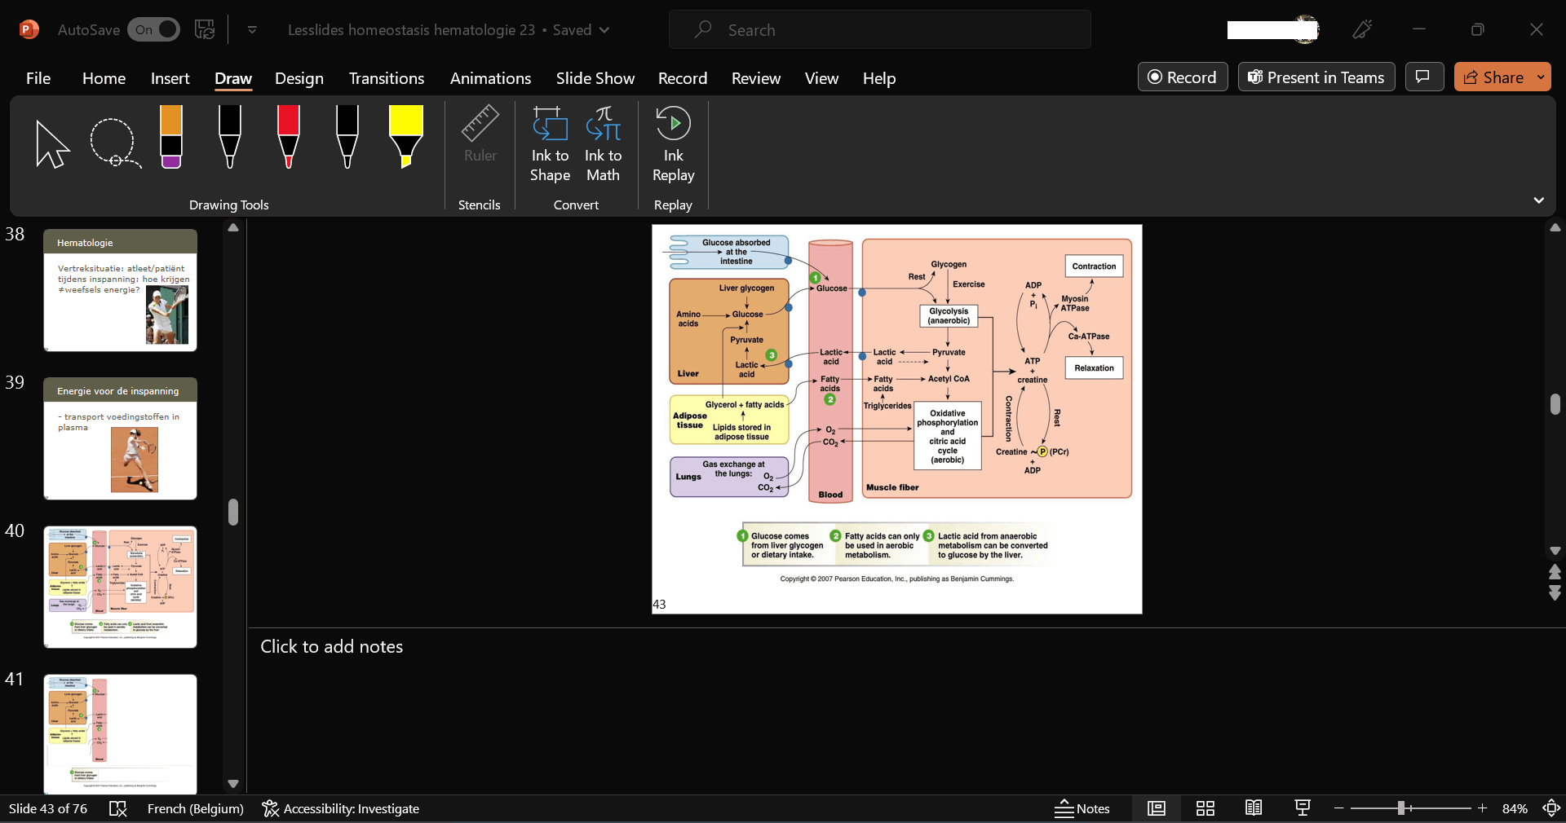Open the pen ink mode icon in title bar

click(1362, 30)
